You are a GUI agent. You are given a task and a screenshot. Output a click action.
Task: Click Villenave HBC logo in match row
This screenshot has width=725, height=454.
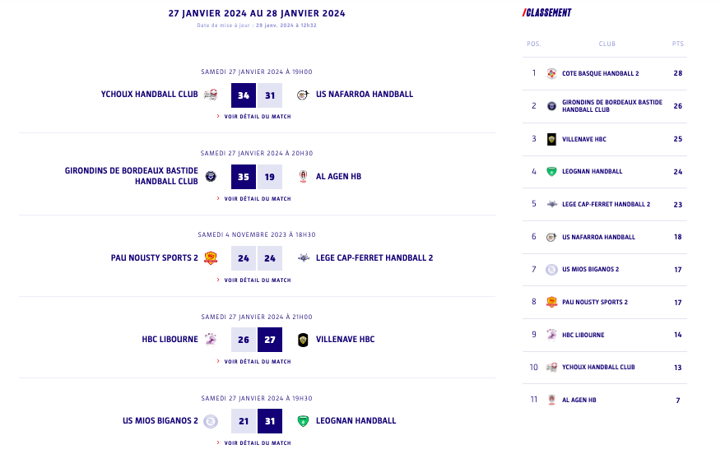(303, 339)
